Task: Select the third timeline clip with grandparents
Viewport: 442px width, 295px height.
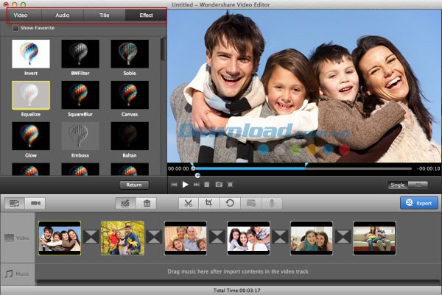Action: [x=186, y=238]
